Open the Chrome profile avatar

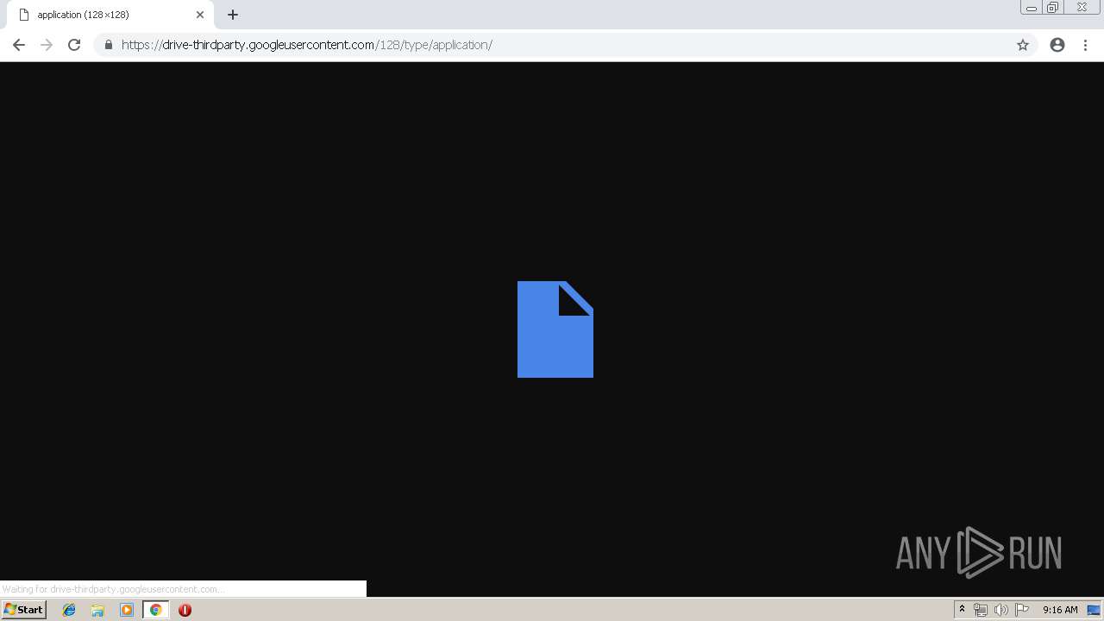(1057, 45)
